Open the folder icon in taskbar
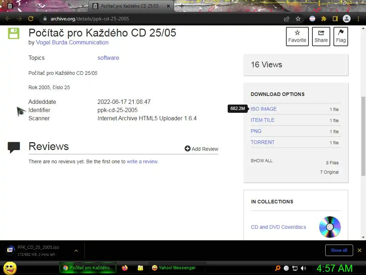The height and width of the screenshot is (275, 366). click(140, 268)
